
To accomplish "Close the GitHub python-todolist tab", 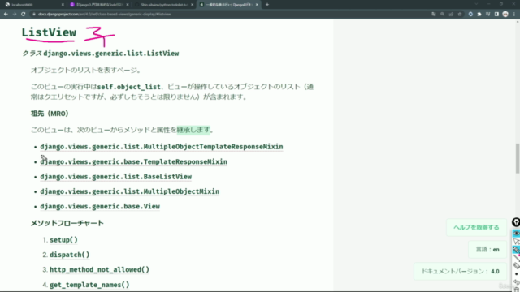I will tap(193, 5).
